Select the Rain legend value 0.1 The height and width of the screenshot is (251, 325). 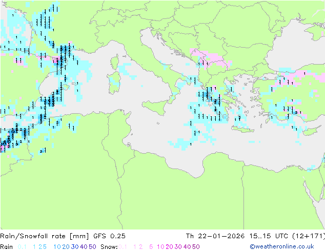pos(22,247)
